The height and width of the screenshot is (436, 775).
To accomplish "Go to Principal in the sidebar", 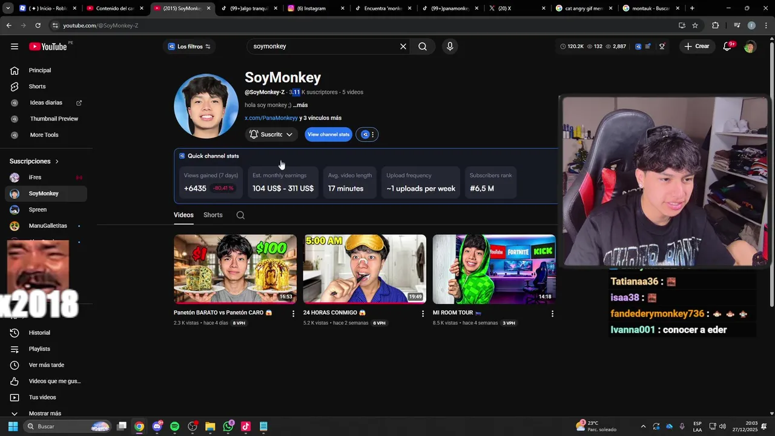I will [x=45, y=70].
